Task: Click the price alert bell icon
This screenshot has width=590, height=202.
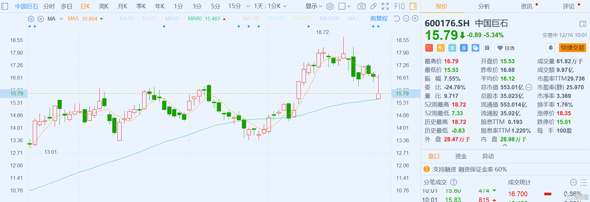Action: tap(551, 48)
